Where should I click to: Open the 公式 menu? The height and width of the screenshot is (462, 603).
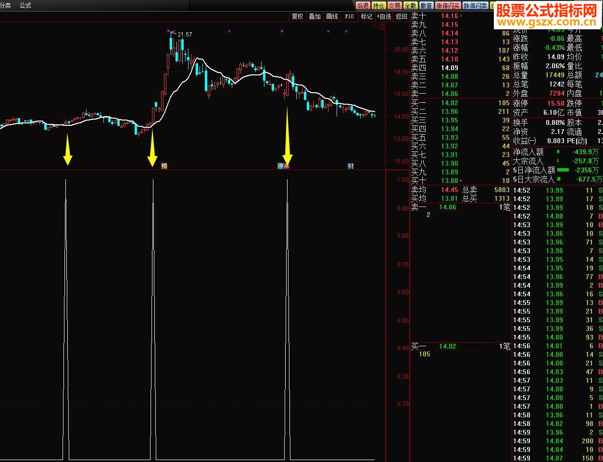(25, 5)
